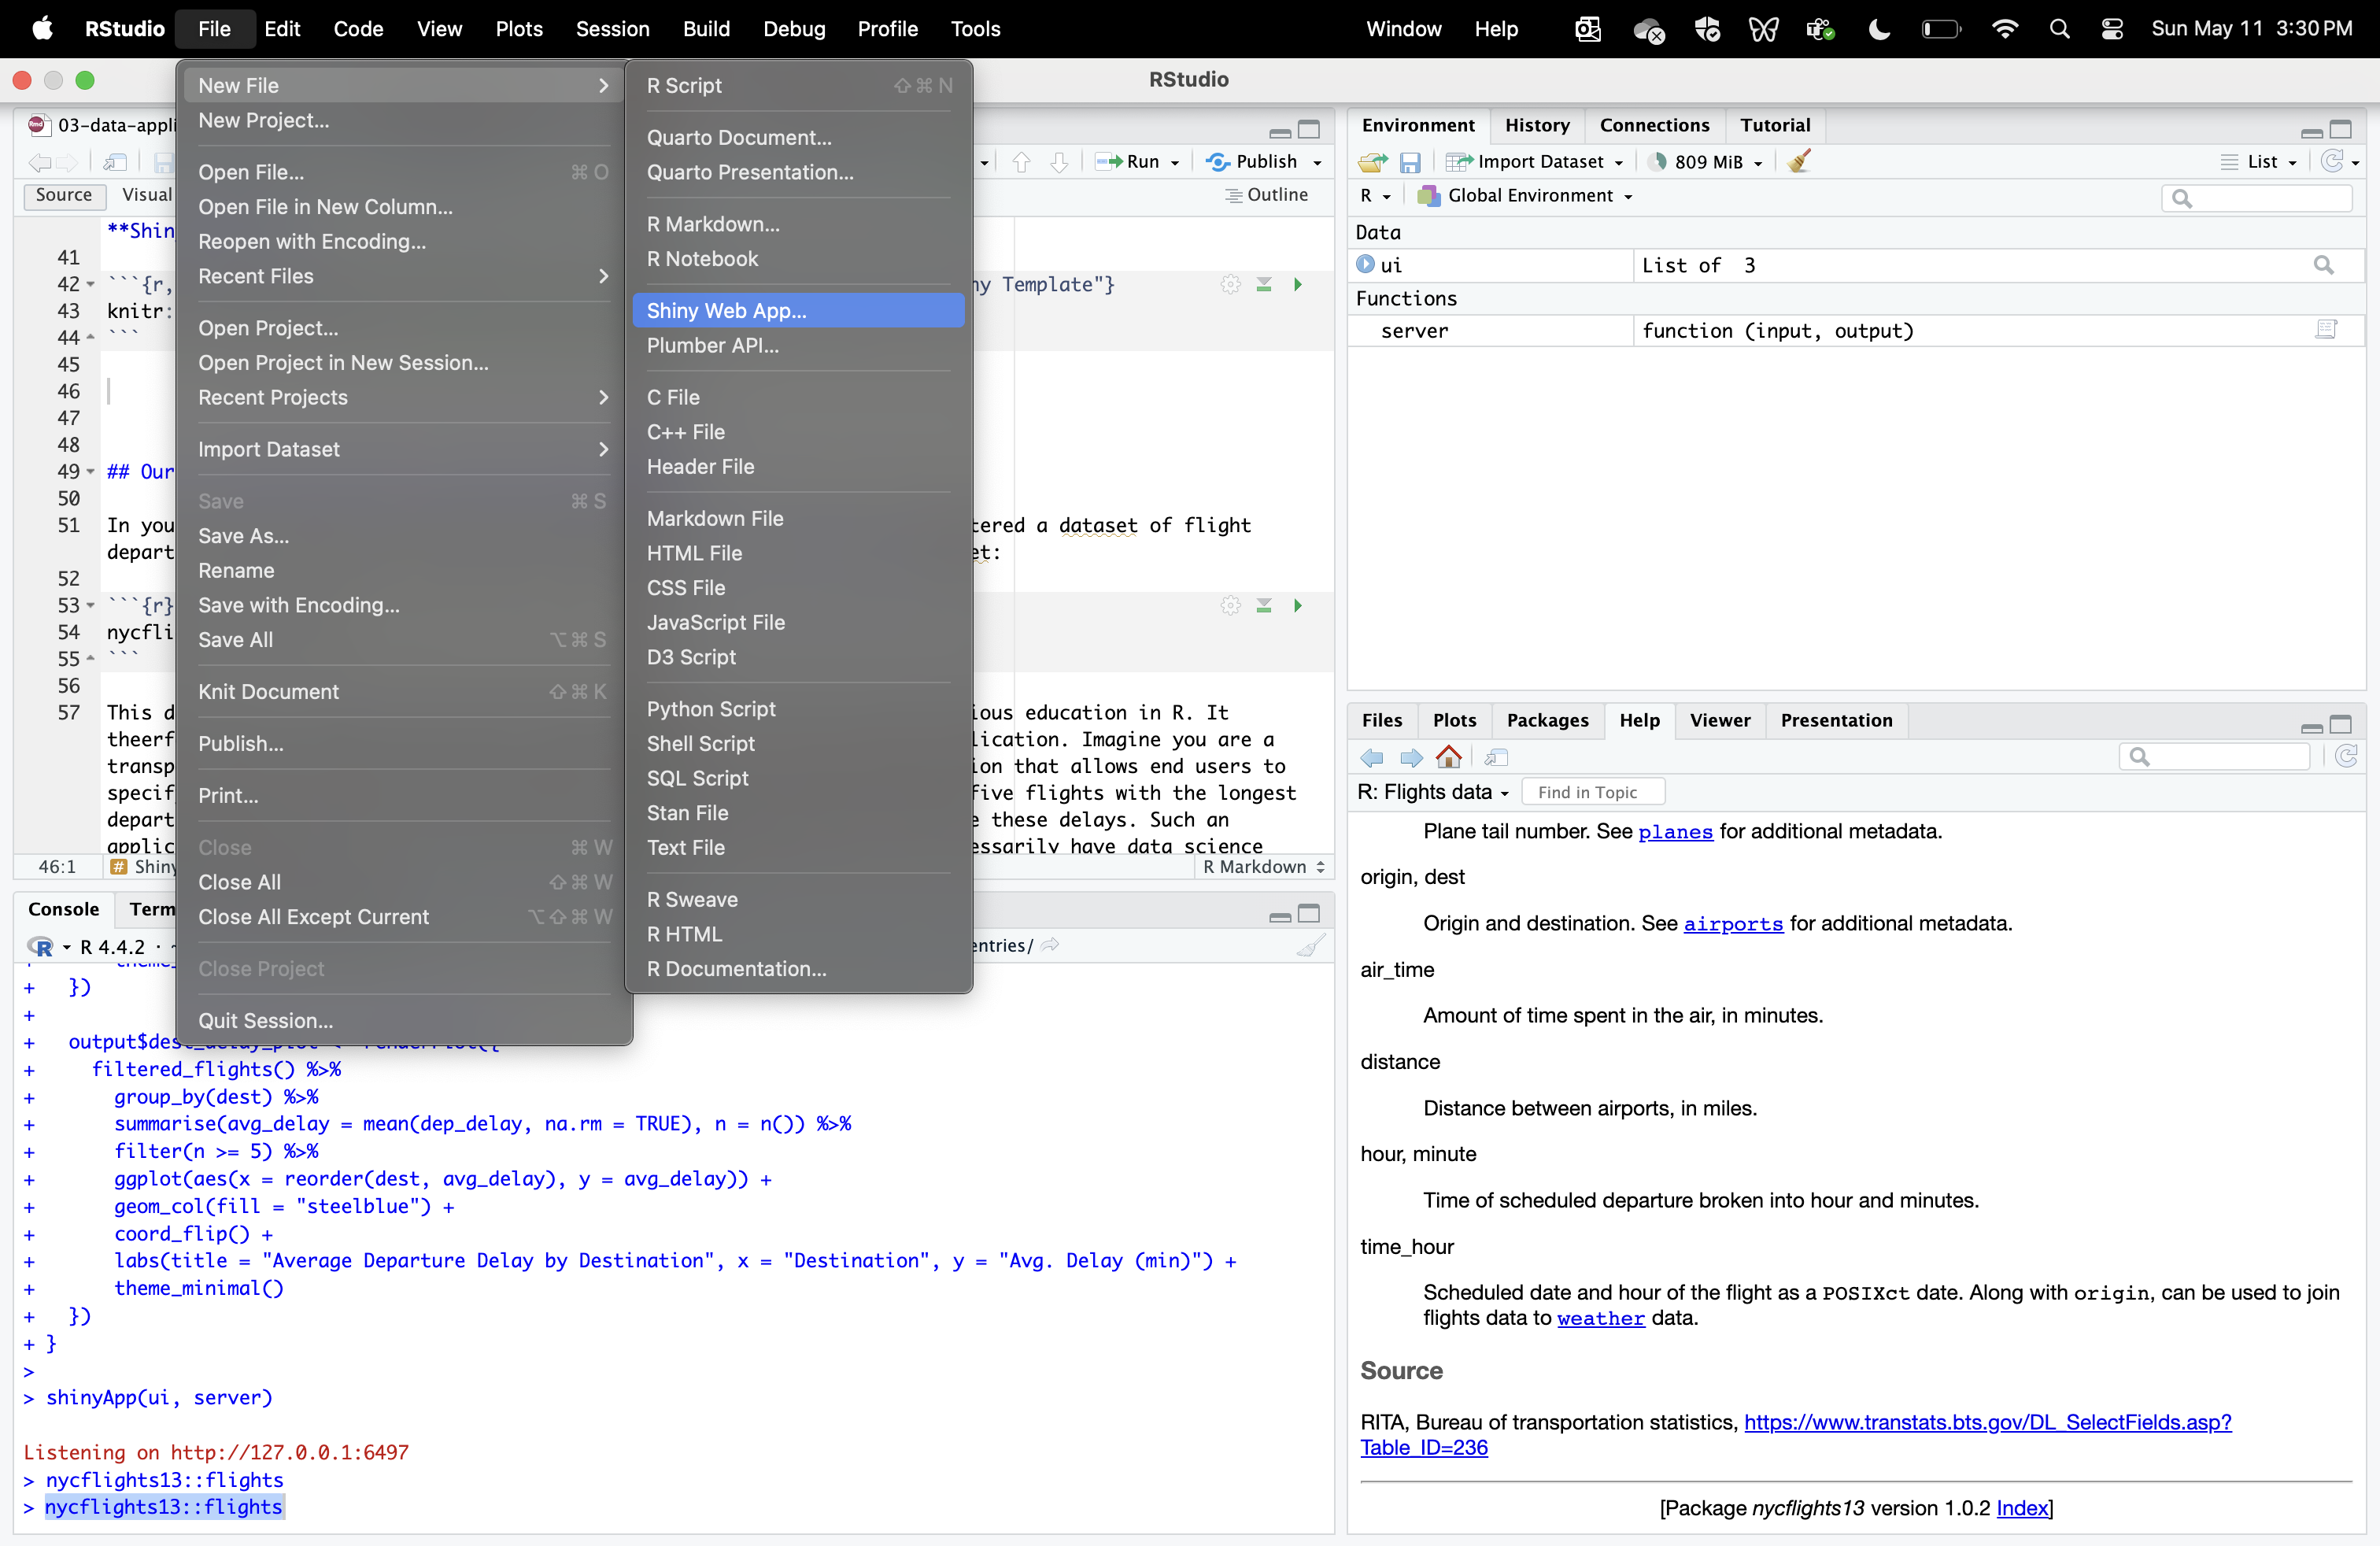Switch to the History tab
Viewport: 2380px width, 1546px height.
point(1536,125)
